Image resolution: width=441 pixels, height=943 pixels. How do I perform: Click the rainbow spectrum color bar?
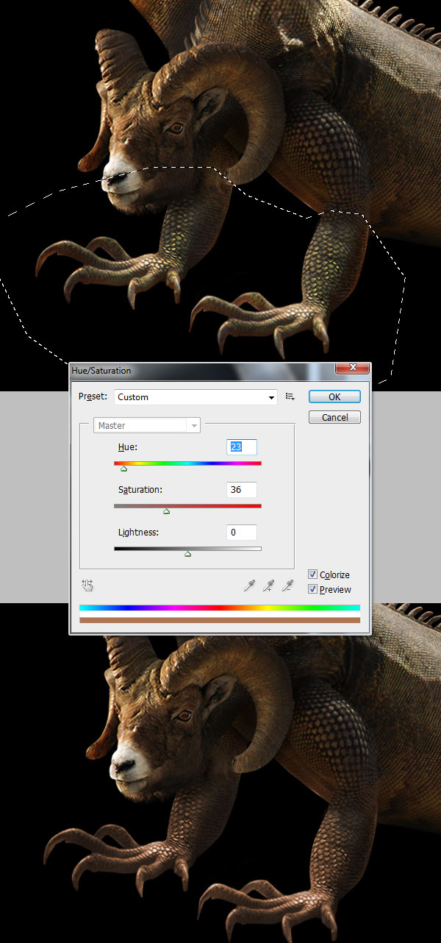220,608
